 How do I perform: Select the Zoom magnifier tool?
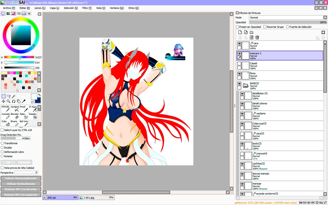(8, 101)
